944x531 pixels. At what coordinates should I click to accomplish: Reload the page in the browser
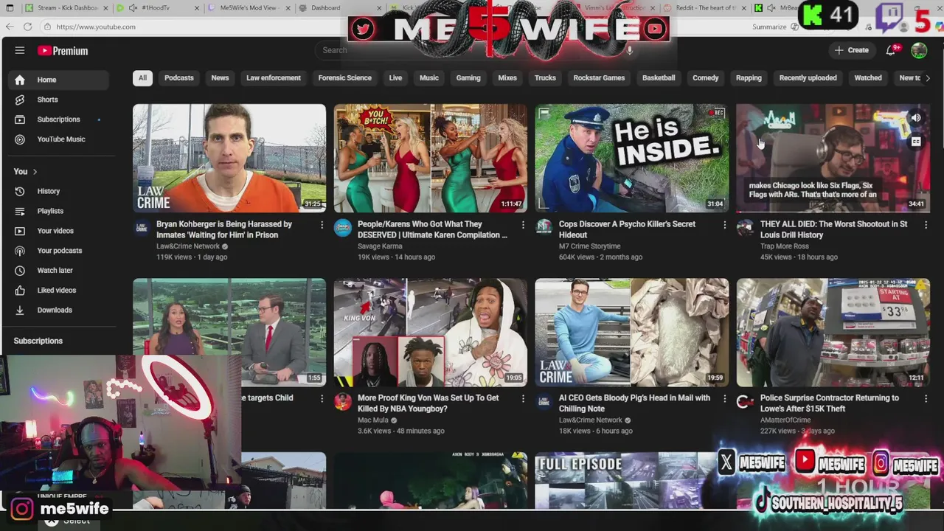tap(27, 27)
